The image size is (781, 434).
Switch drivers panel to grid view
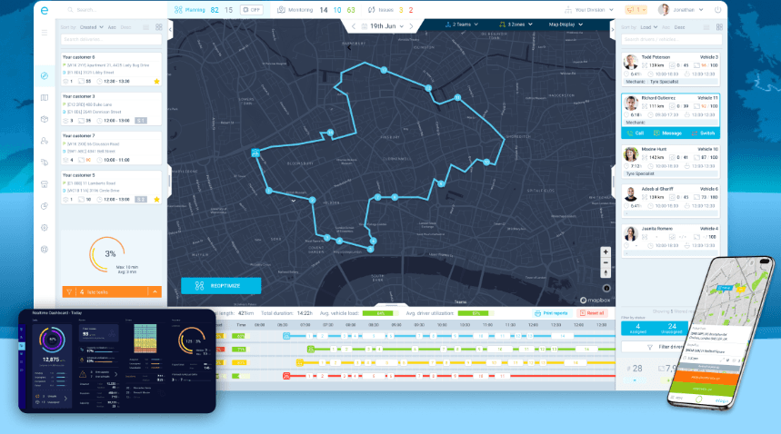[719, 27]
